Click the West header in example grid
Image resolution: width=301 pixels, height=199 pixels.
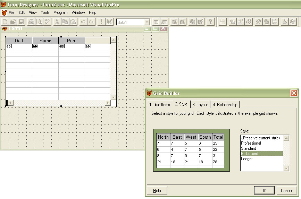click(191, 137)
